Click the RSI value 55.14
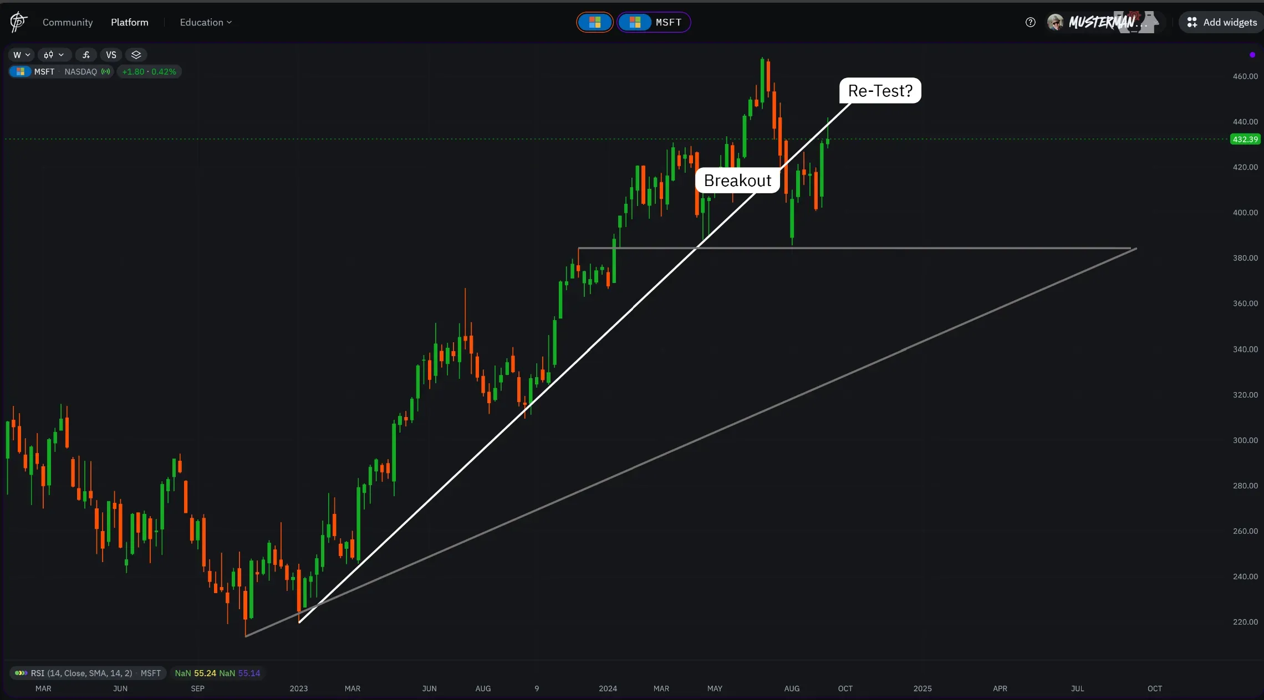This screenshot has height=700, width=1264. click(249, 673)
